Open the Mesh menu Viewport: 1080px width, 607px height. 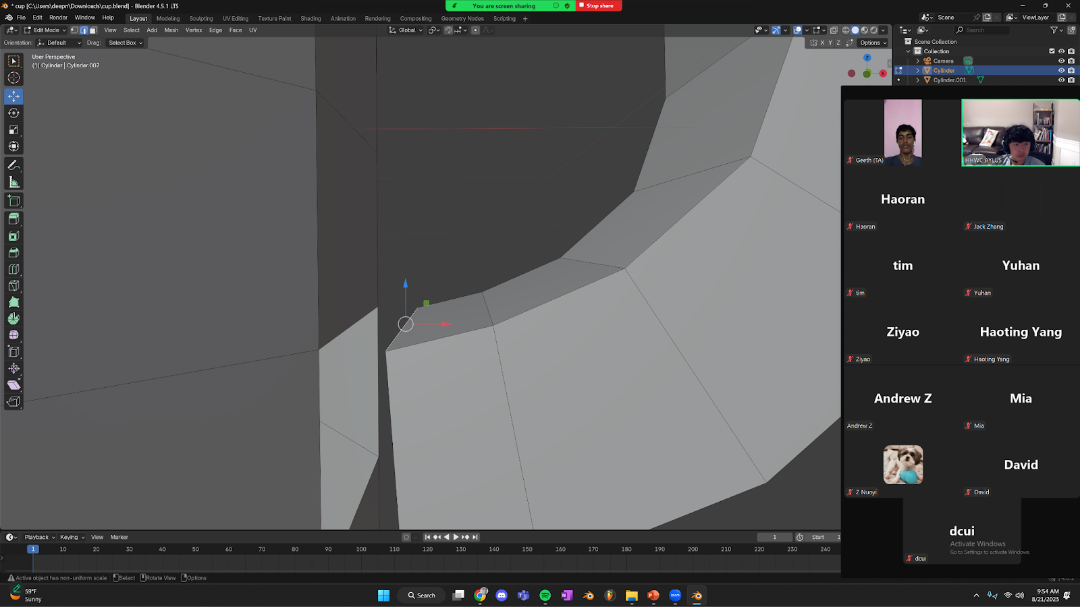[171, 30]
